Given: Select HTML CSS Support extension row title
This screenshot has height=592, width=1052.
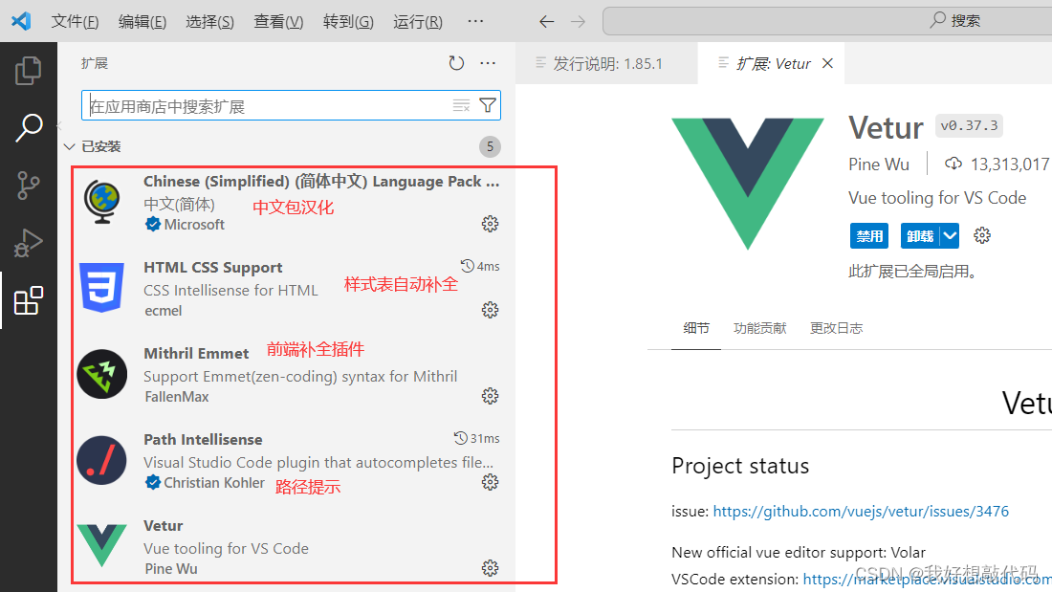Looking at the screenshot, I should tap(212, 267).
